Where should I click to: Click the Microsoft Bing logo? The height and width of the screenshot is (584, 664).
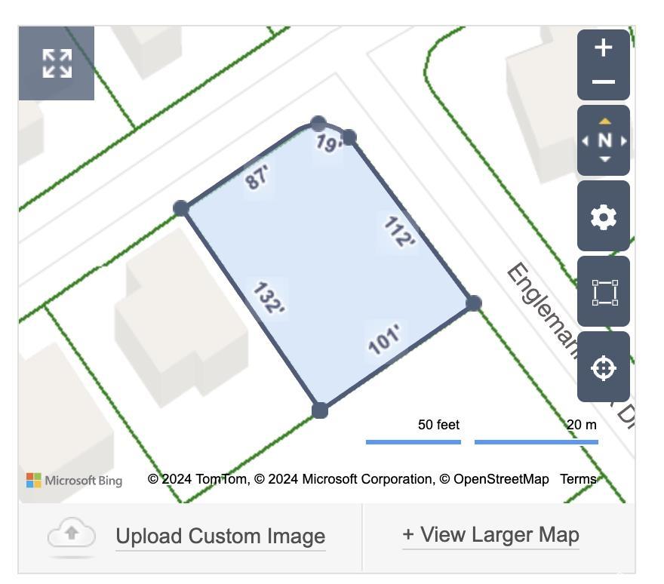74,480
